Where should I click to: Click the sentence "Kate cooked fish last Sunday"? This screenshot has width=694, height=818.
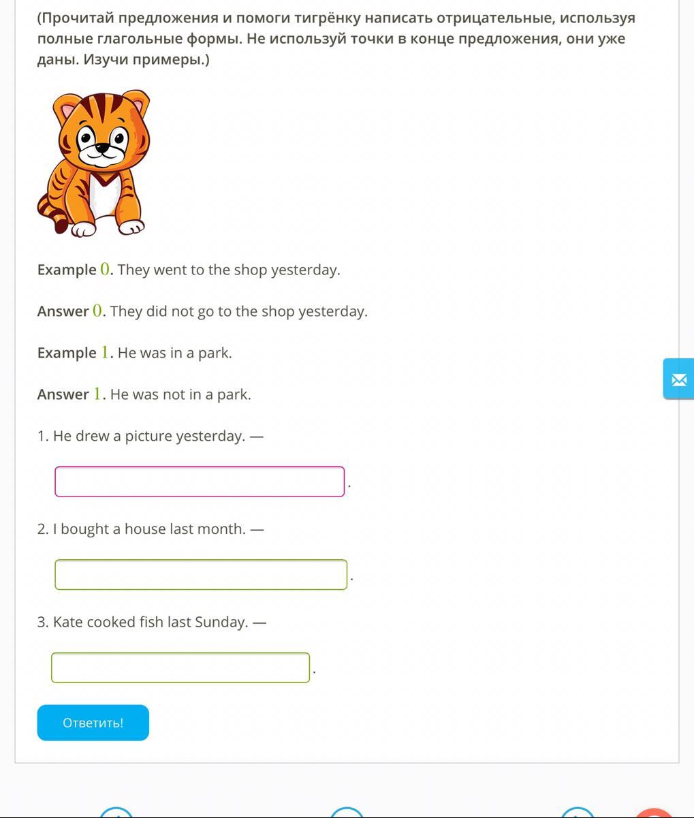click(151, 622)
